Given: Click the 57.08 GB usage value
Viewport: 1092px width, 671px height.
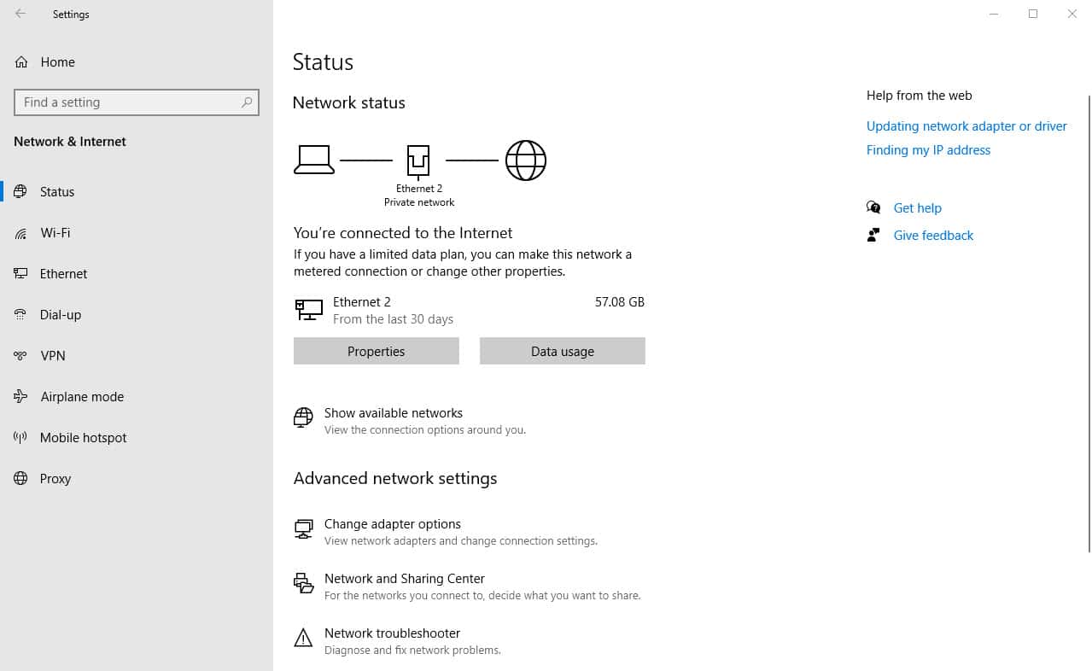Looking at the screenshot, I should click(x=620, y=302).
